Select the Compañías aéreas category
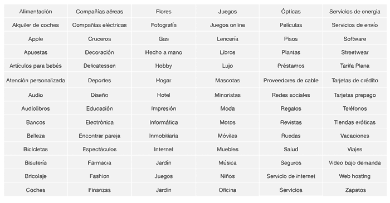 [99, 12]
